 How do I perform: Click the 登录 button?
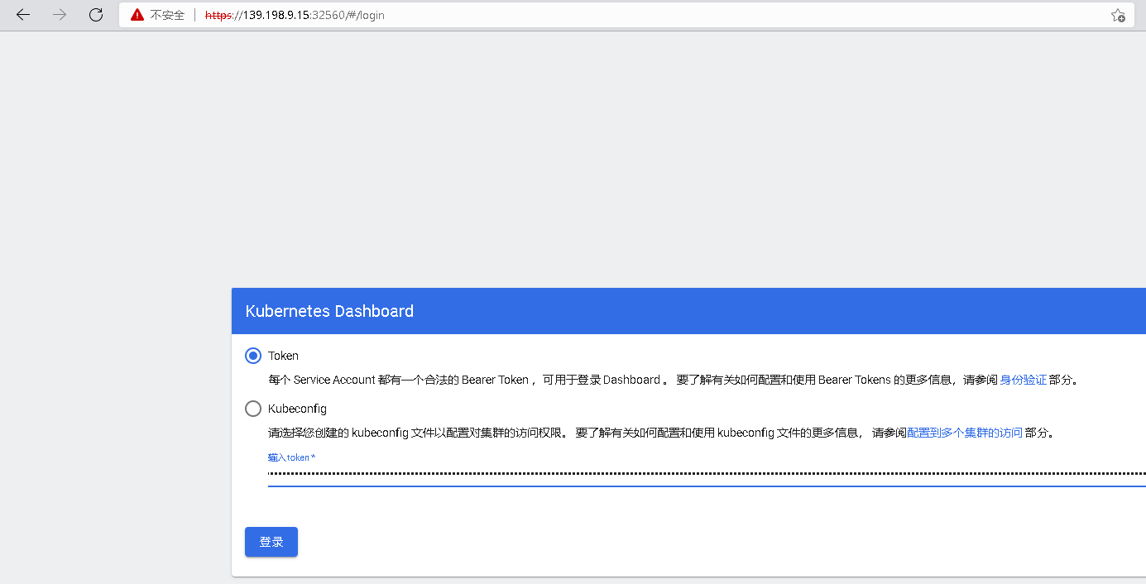pyautogui.click(x=271, y=542)
